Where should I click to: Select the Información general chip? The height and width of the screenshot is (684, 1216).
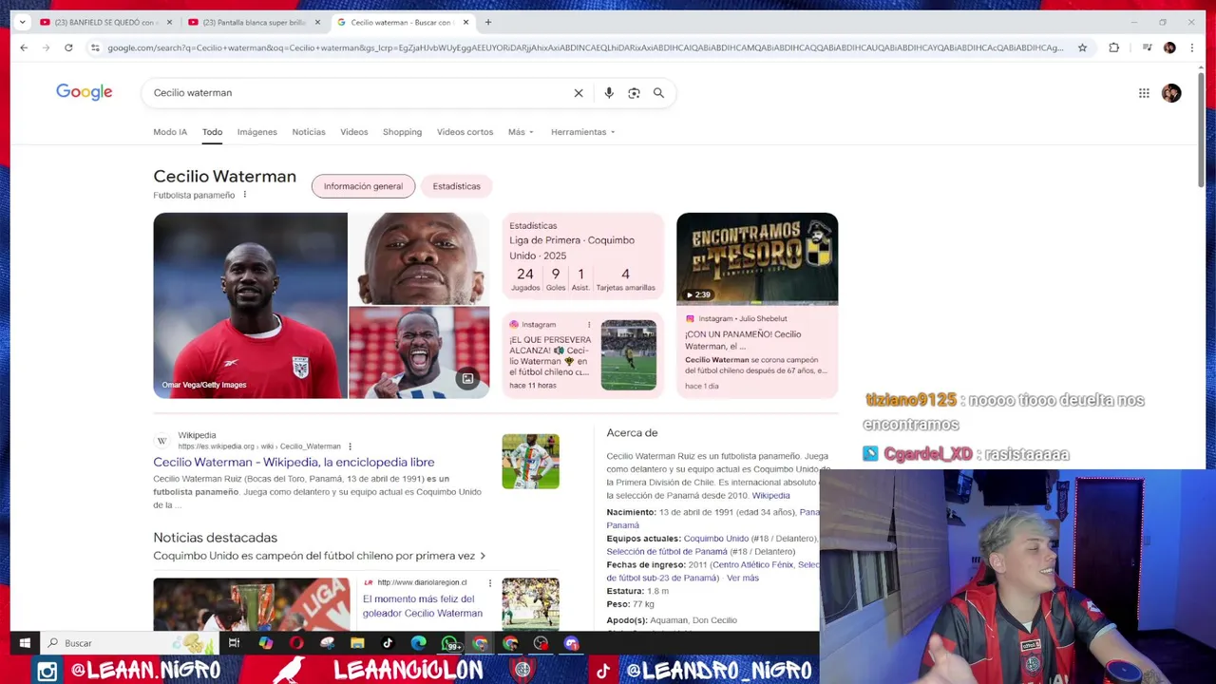pyautogui.click(x=363, y=186)
